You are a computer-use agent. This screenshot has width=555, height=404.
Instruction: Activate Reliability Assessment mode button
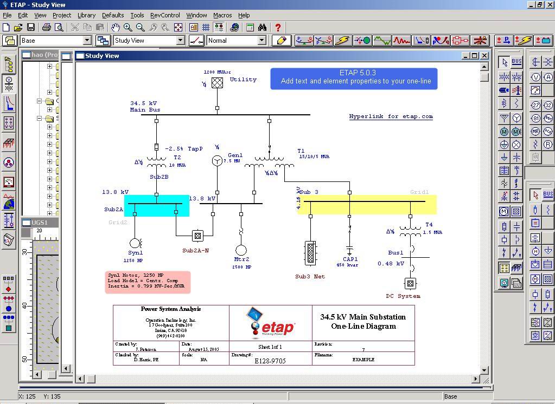(x=460, y=40)
